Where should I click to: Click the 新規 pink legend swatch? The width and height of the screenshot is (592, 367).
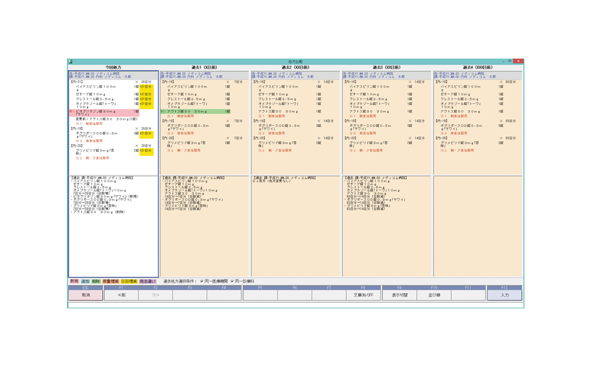[x=74, y=281]
